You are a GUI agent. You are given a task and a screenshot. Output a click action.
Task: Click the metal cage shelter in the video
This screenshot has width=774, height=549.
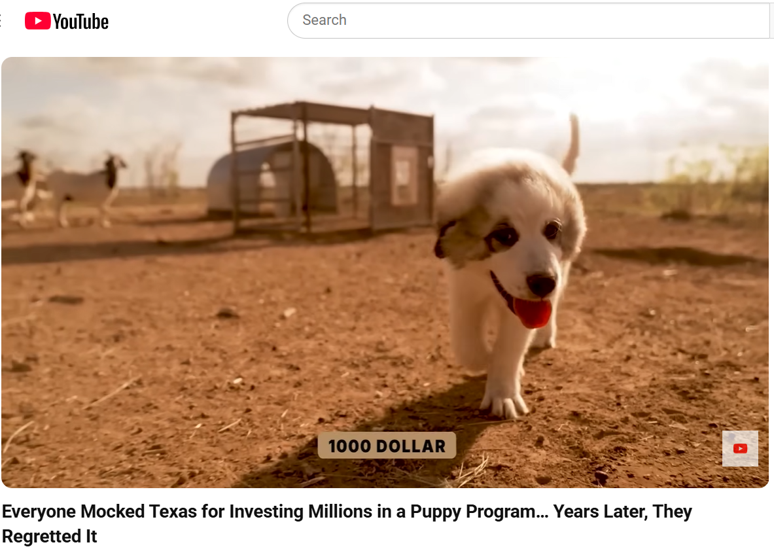point(332,167)
